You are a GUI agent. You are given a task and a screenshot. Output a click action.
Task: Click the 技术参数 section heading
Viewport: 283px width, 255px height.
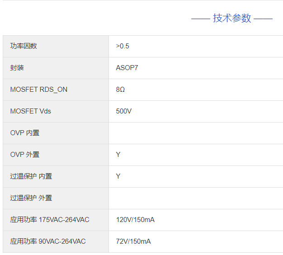(232, 18)
